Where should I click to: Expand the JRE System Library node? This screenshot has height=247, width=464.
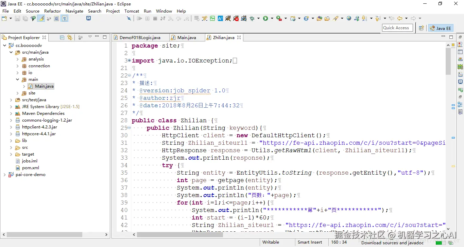click(x=11, y=107)
